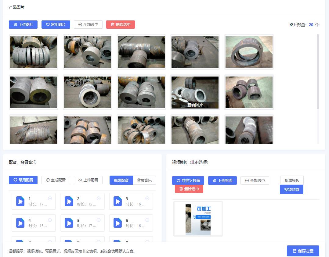The image size is (329, 257).
Task: Click the save icon on 保存方案 button
Action: 295,251
